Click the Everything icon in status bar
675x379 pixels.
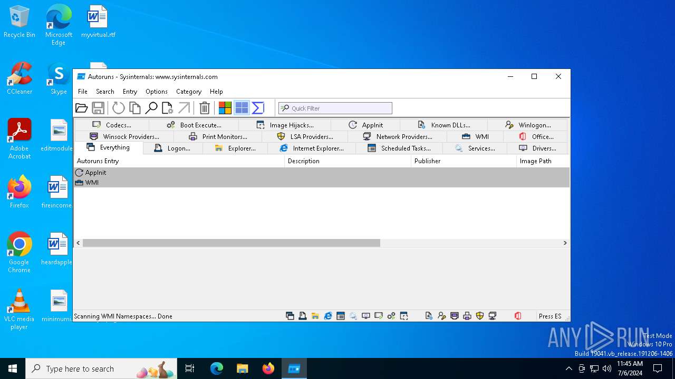point(290,316)
